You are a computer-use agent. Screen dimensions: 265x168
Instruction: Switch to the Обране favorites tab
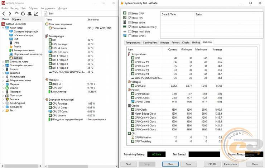(16, 19)
